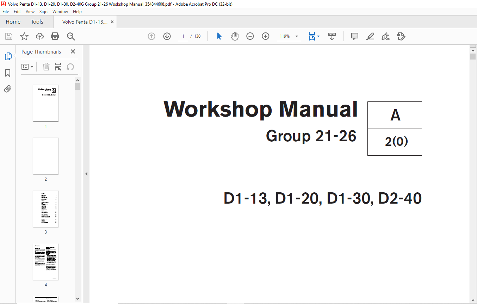Click the Group 21-26 subtitle text
Viewport: 477px width, 304px height.
[x=311, y=136]
